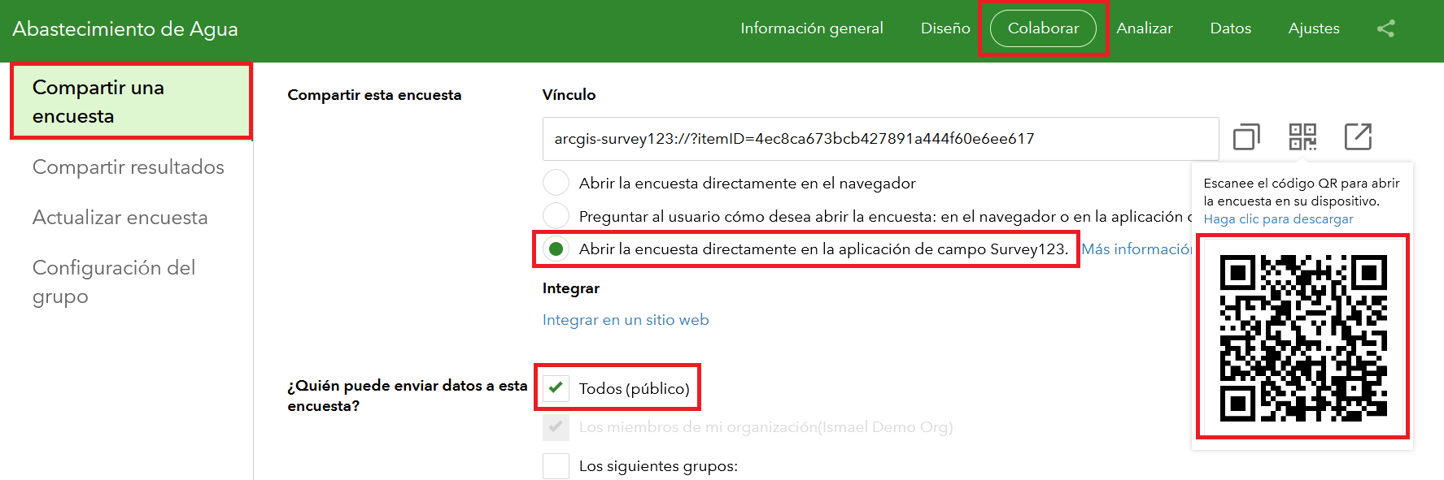
Task: Select open directly in Survey123 field app option
Action: [x=556, y=249]
